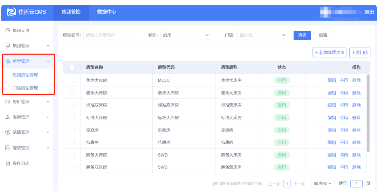Click the 集团管理 sidebar icon
Screen dimensions: 381x193
point(8,46)
